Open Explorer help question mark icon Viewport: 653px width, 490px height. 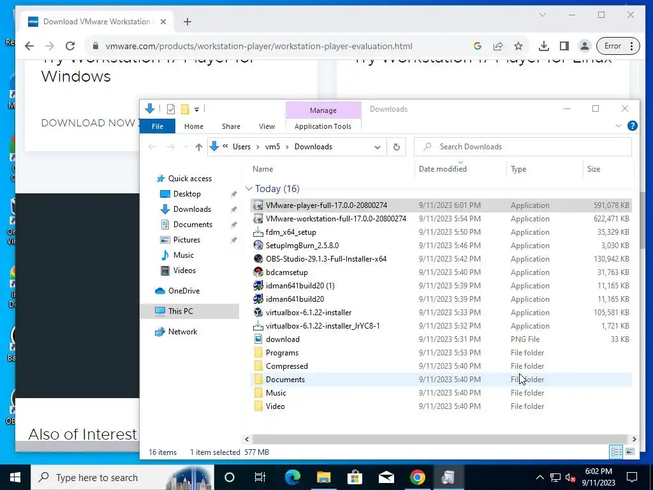coord(632,126)
